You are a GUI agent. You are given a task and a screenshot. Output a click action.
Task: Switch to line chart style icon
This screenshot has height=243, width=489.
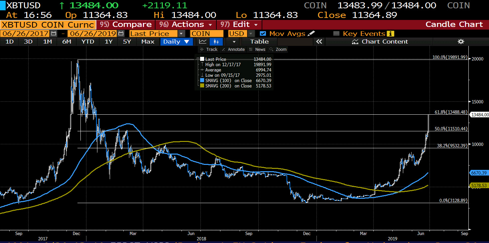tap(202, 42)
